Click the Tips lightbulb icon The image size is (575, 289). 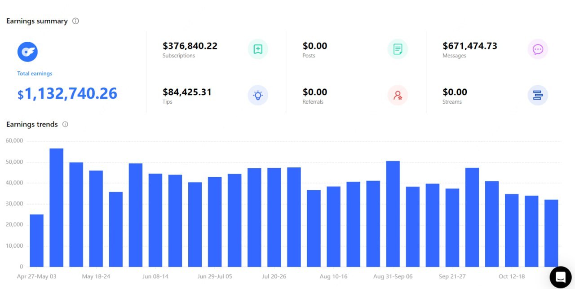[257, 95]
